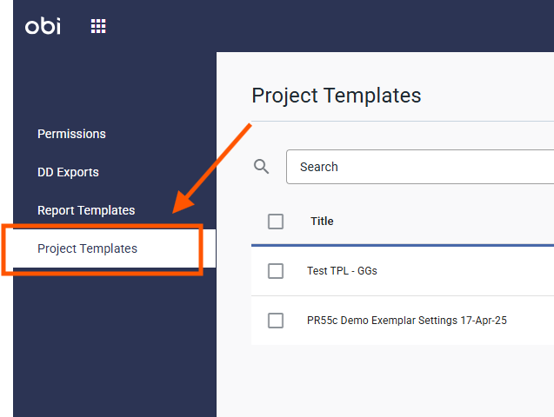
Task: Tick the select-all checkbox in header row
Action: 276,222
